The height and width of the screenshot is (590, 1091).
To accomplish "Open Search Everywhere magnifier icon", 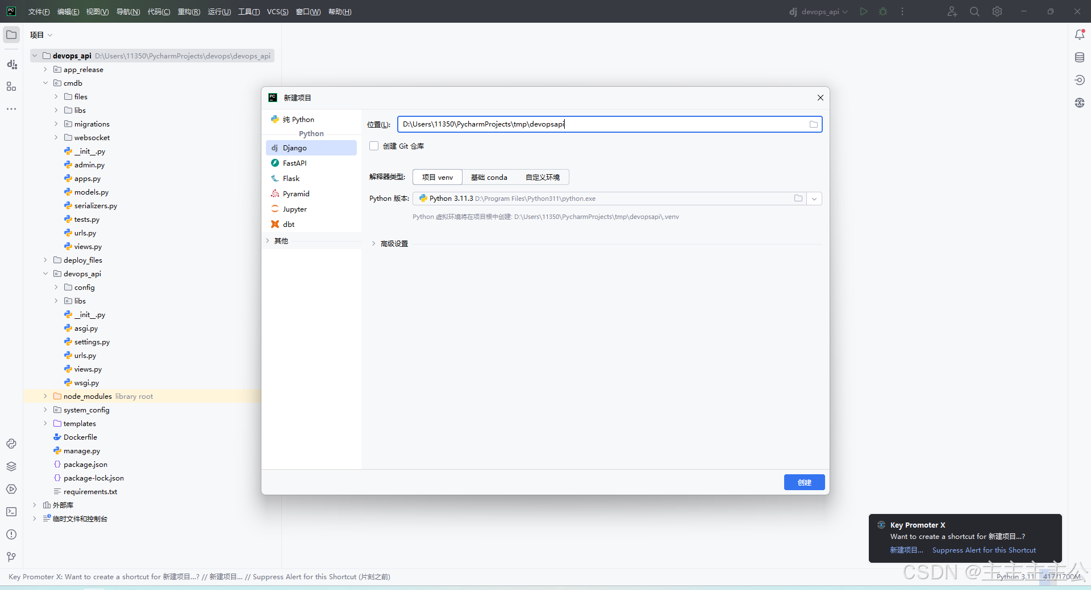I will (975, 11).
